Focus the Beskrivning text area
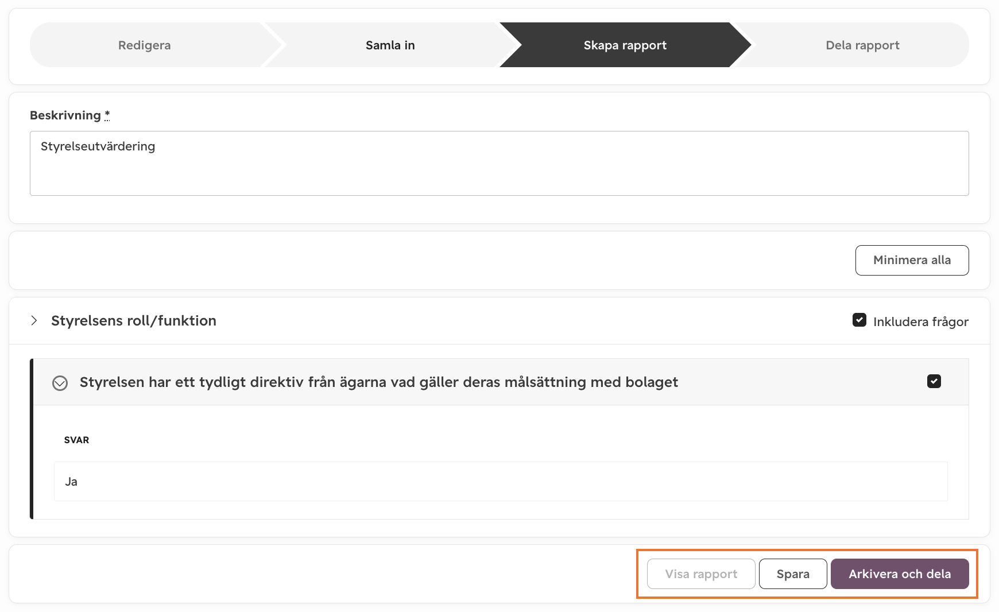The height and width of the screenshot is (612, 999). pos(499,164)
